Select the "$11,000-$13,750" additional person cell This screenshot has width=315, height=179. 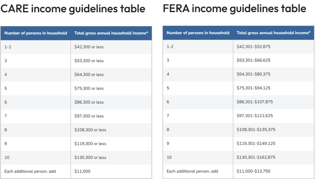tap(254, 171)
